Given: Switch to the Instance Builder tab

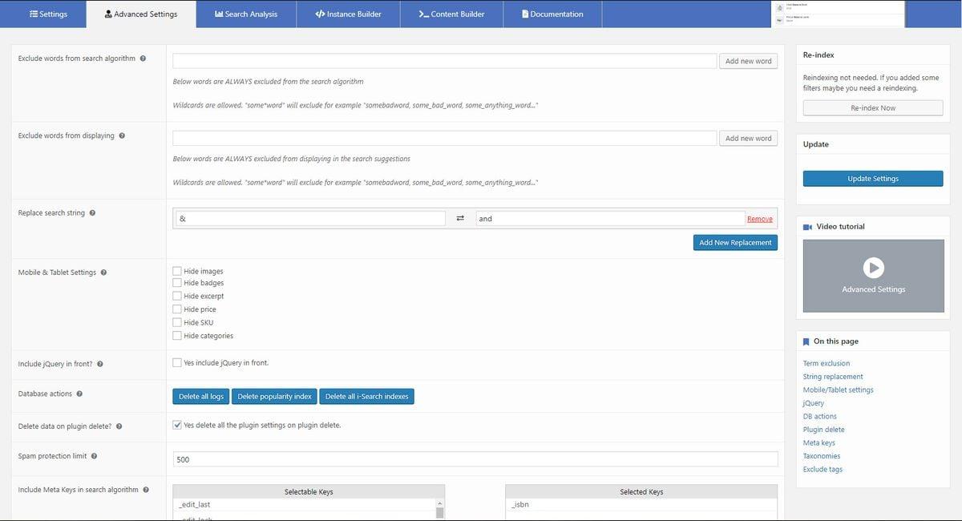Looking at the screenshot, I should click(348, 14).
